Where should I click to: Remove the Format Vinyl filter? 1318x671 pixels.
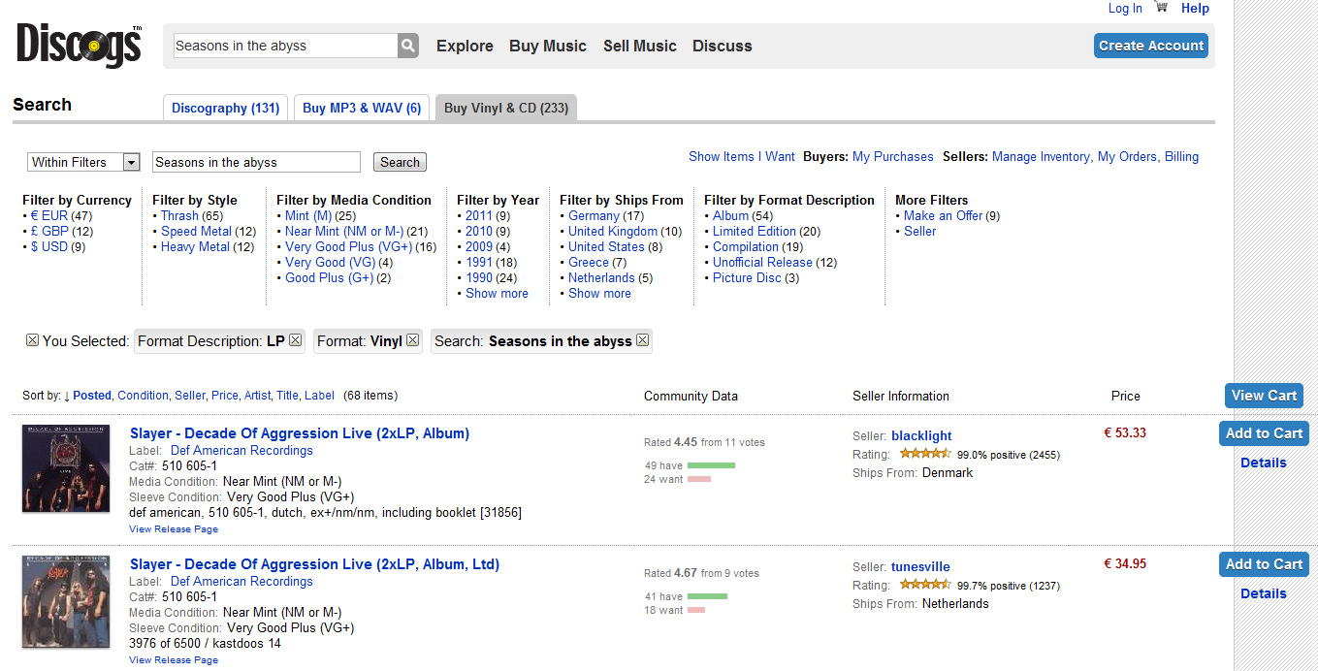(x=412, y=340)
